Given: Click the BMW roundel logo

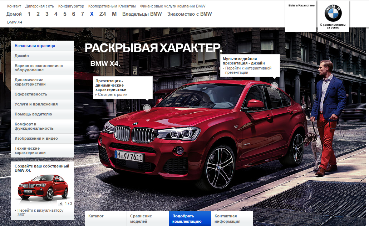Looking at the screenshot, I should [x=333, y=14].
